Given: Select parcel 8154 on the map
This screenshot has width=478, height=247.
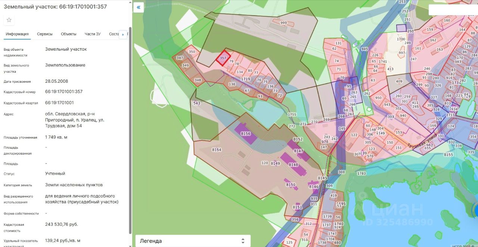Looking at the screenshot, I should (x=217, y=150).
